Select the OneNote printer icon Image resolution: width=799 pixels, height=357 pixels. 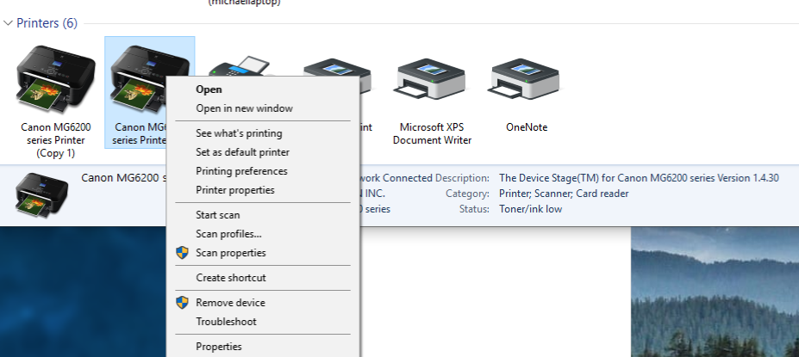click(523, 80)
